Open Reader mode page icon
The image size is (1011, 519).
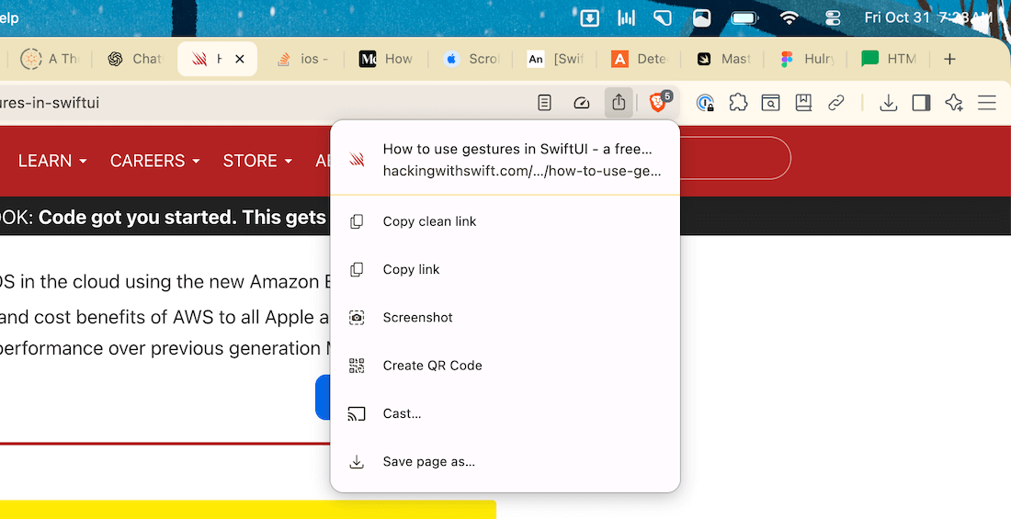click(545, 103)
